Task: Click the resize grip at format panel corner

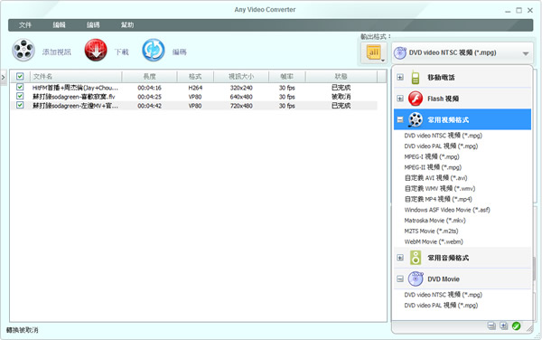Action: tap(529, 329)
